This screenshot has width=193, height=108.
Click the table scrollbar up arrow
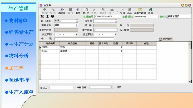pyautogui.click(x=190, y=43)
